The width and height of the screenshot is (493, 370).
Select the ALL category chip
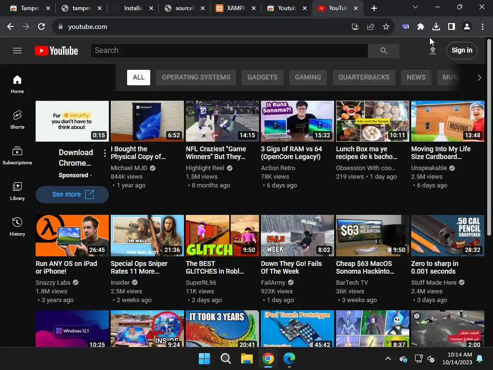pyautogui.click(x=139, y=78)
